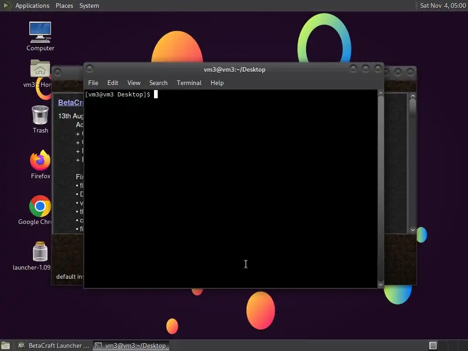Open the System menu in top panel
This screenshot has width=468, height=351.
[x=89, y=5]
